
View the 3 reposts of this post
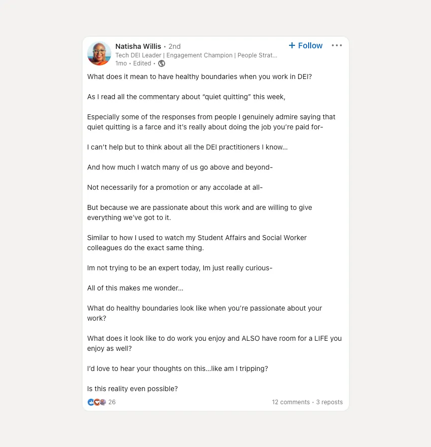(x=329, y=402)
